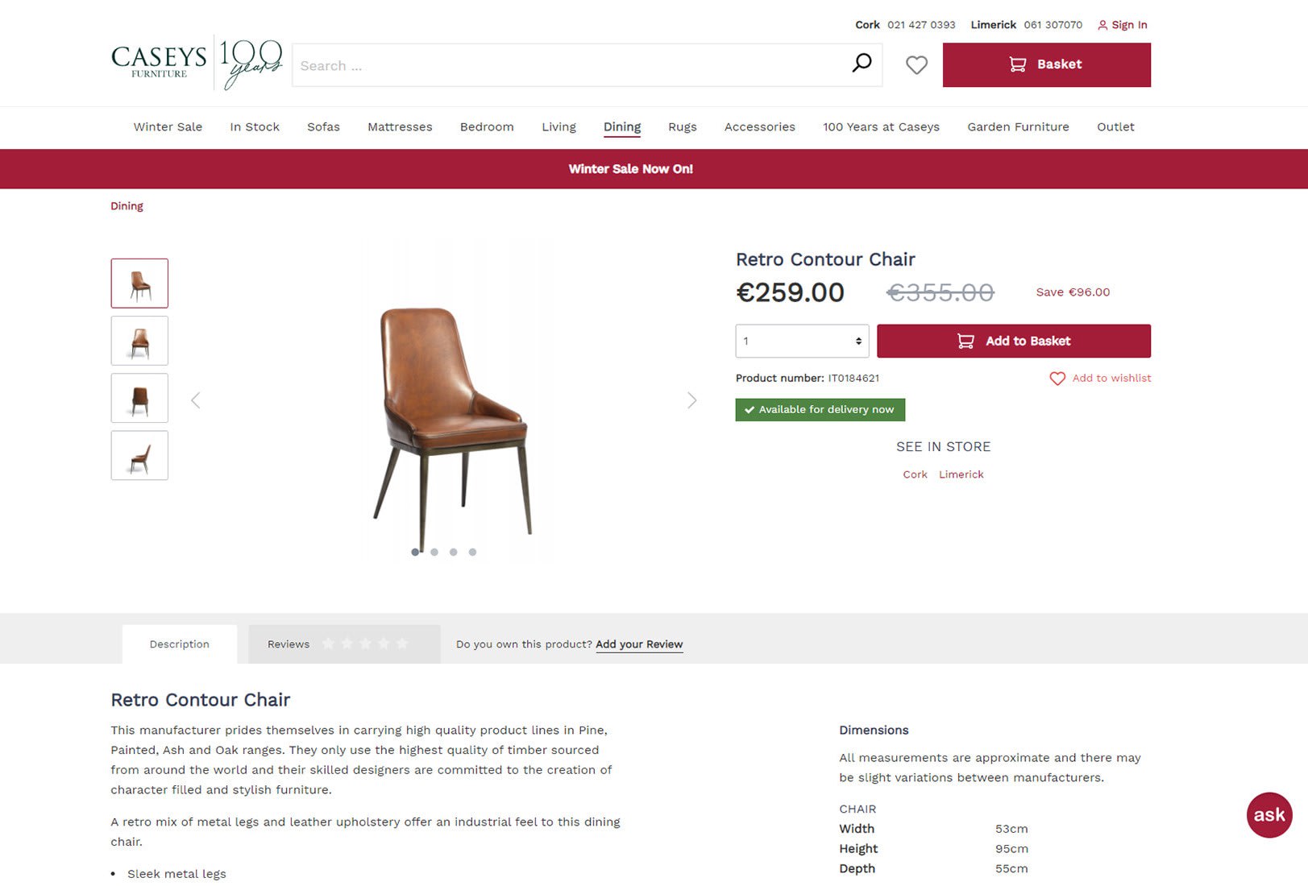Select the third carousel dot
The width and height of the screenshot is (1308, 886).
[x=454, y=553]
